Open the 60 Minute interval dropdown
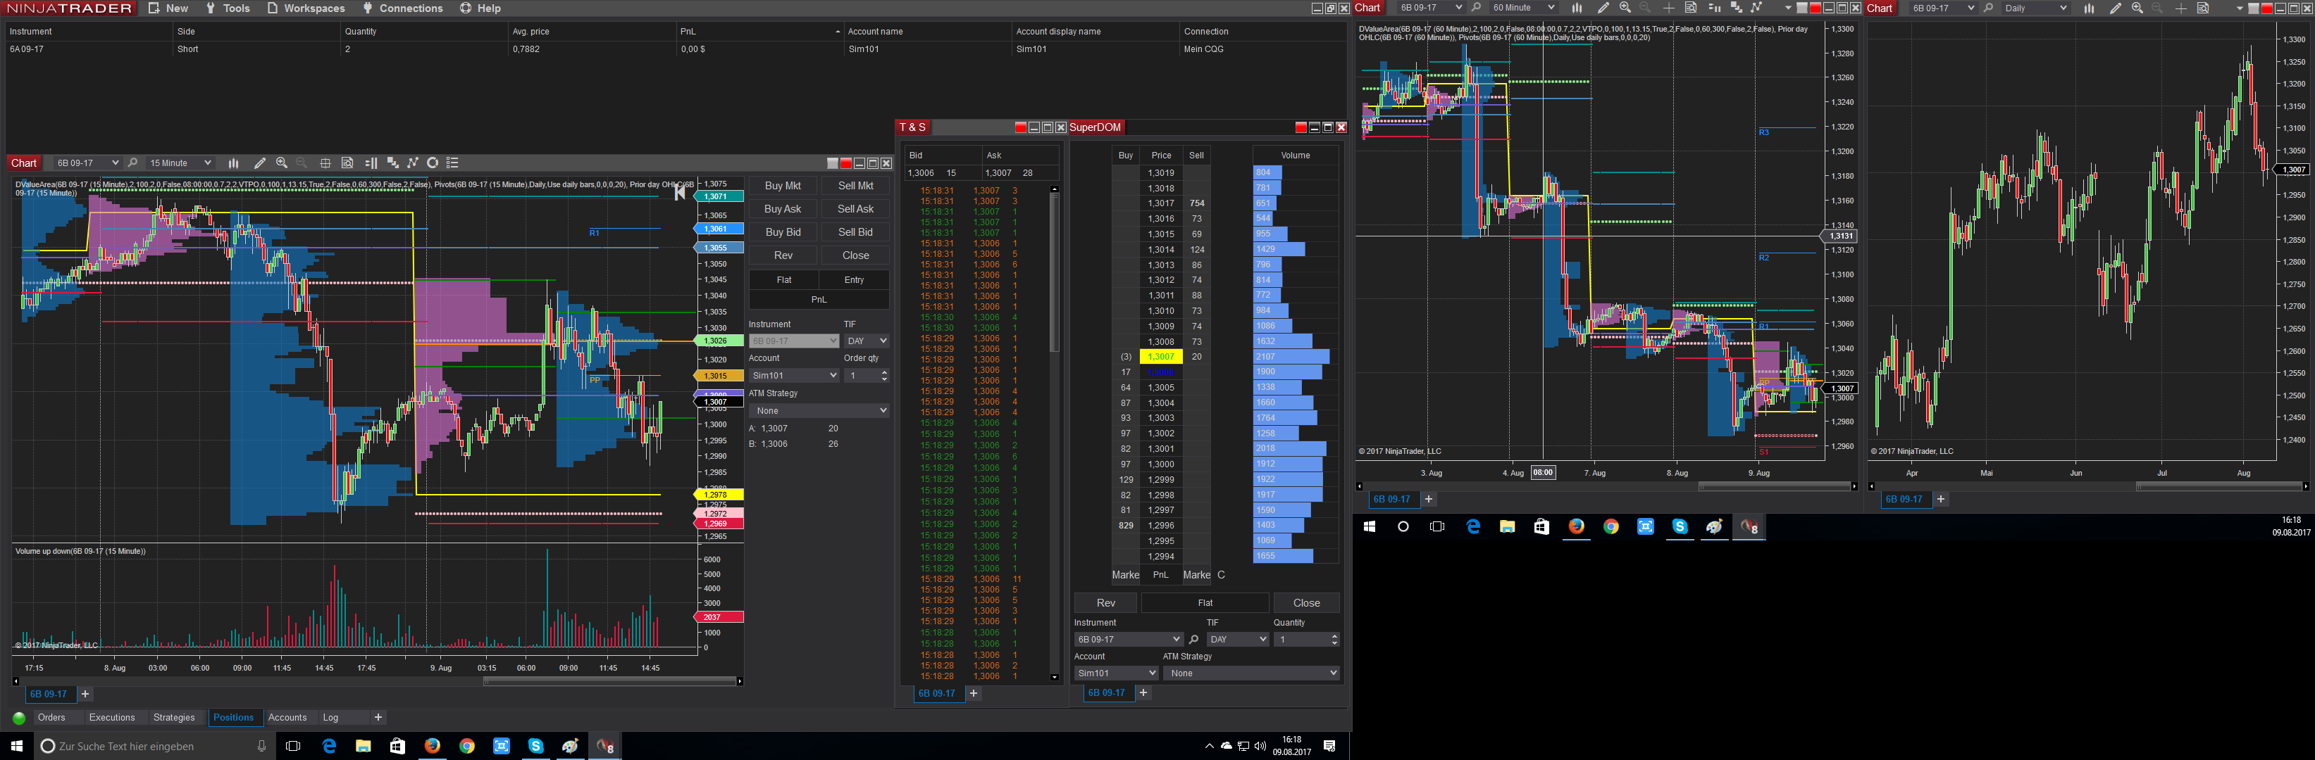This screenshot has height=760, width=2315. 1551,8
